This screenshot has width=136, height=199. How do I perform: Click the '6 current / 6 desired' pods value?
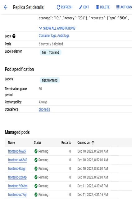[51, 44]
